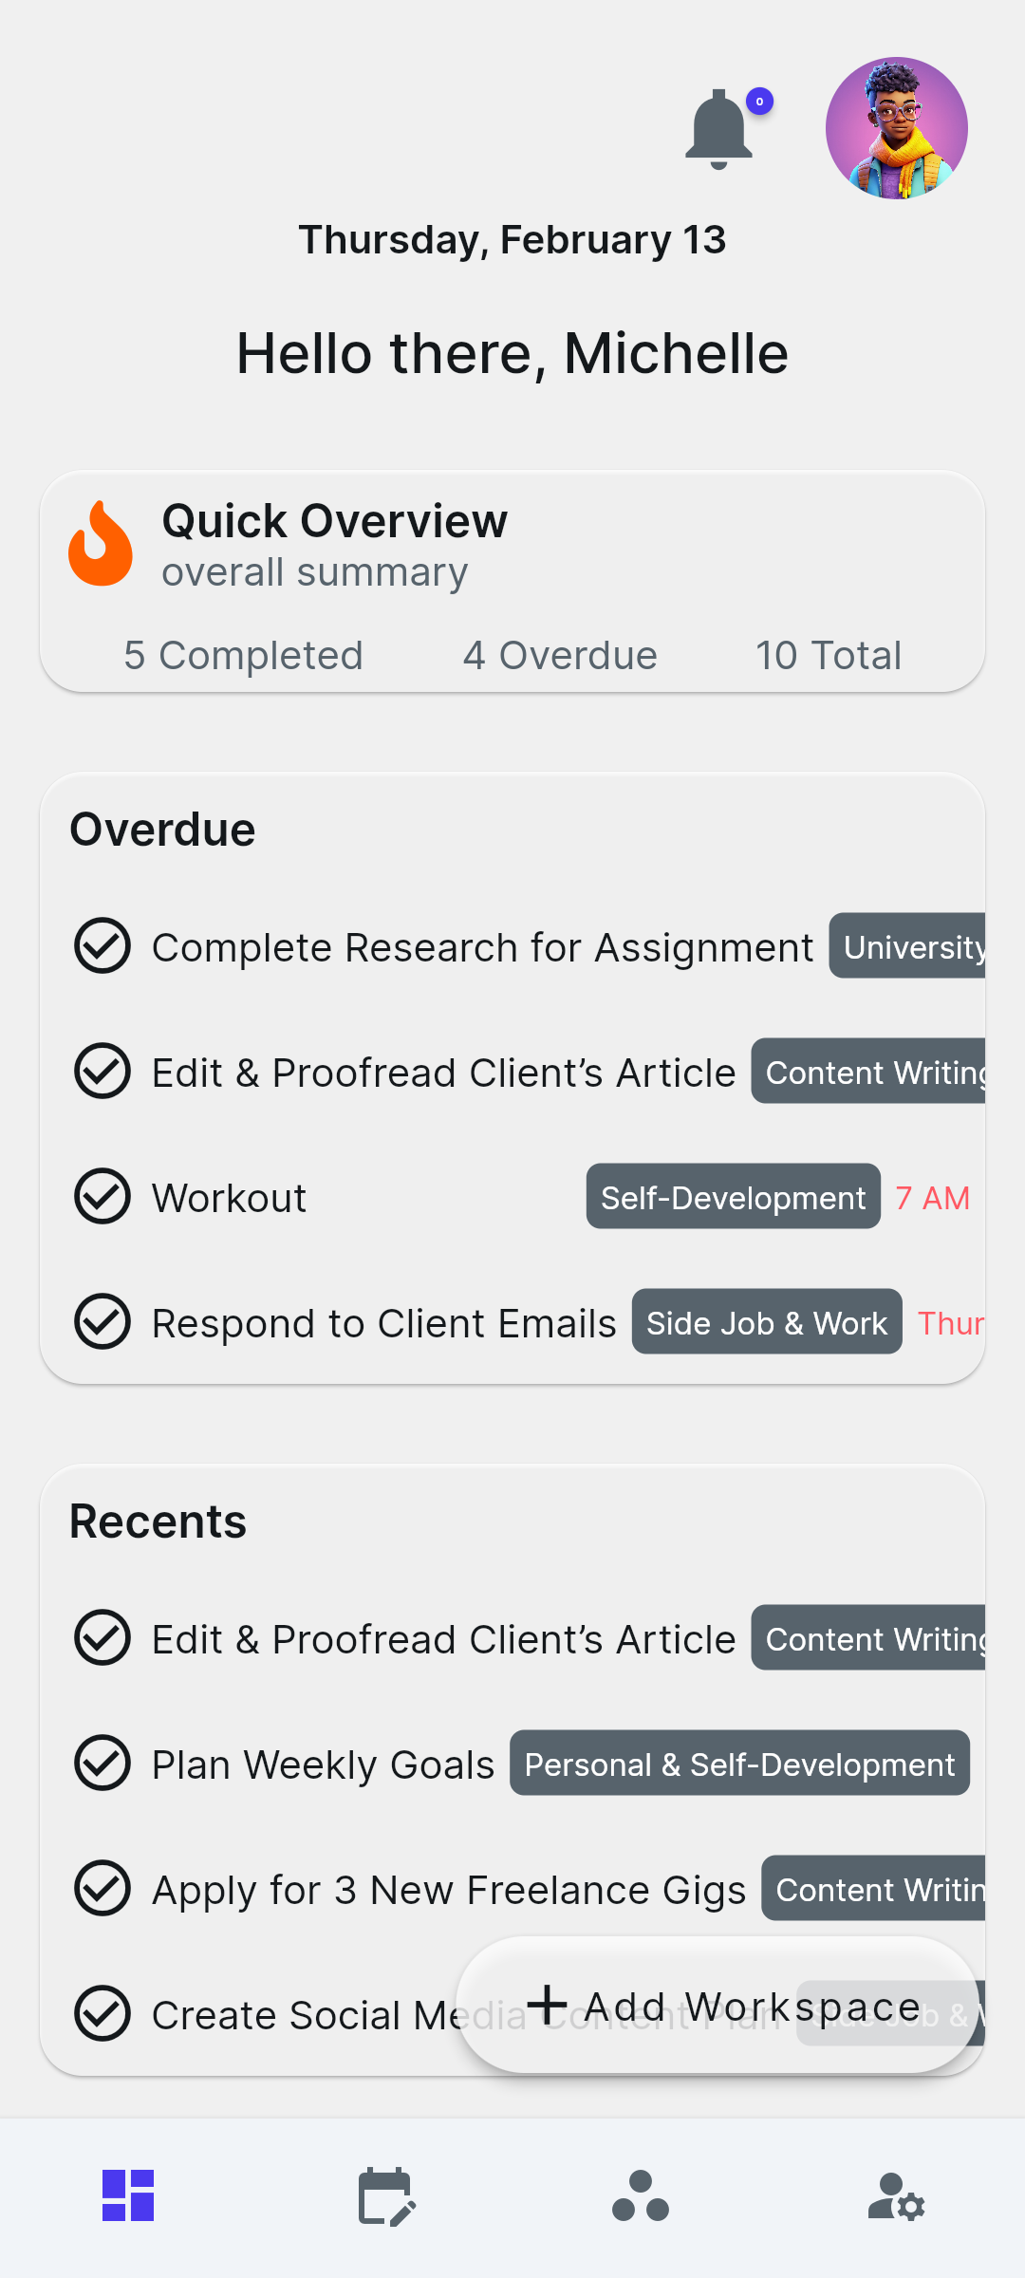This screenshot has height=2278, width=1025.
Task: Tap the Personal & Self-Development tag
Action: click(739, 1764)
